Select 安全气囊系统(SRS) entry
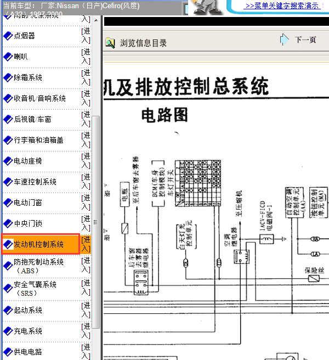329x360 pixels. tap(35, 289)
